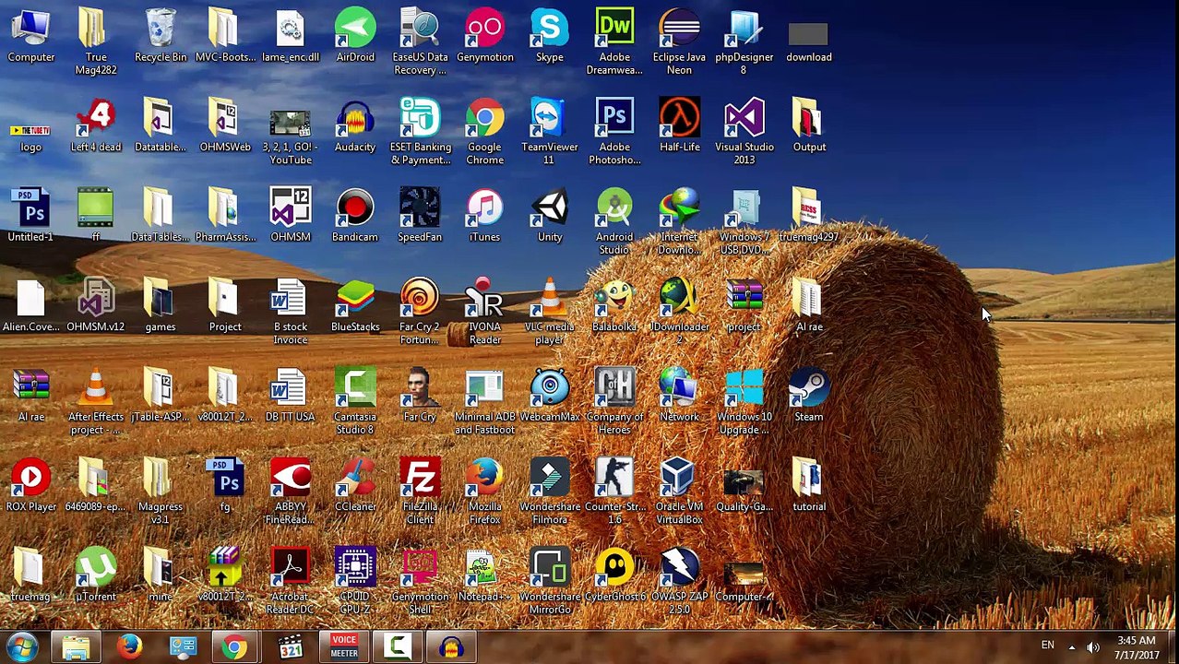Open Adobe Dreamweaver shortcut
Image resolution: width=1179 pixels, height=664 pixels.
point(614,42)
